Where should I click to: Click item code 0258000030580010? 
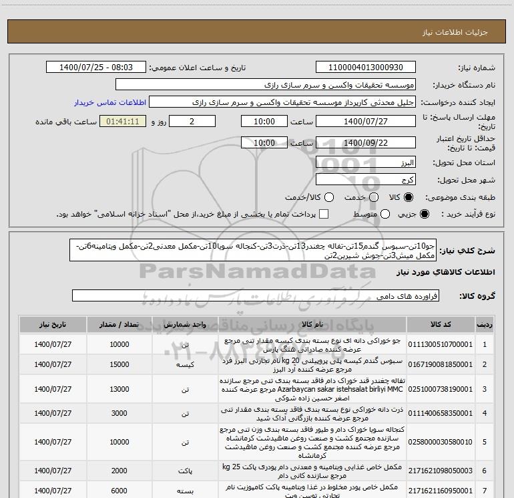[441, 443]
